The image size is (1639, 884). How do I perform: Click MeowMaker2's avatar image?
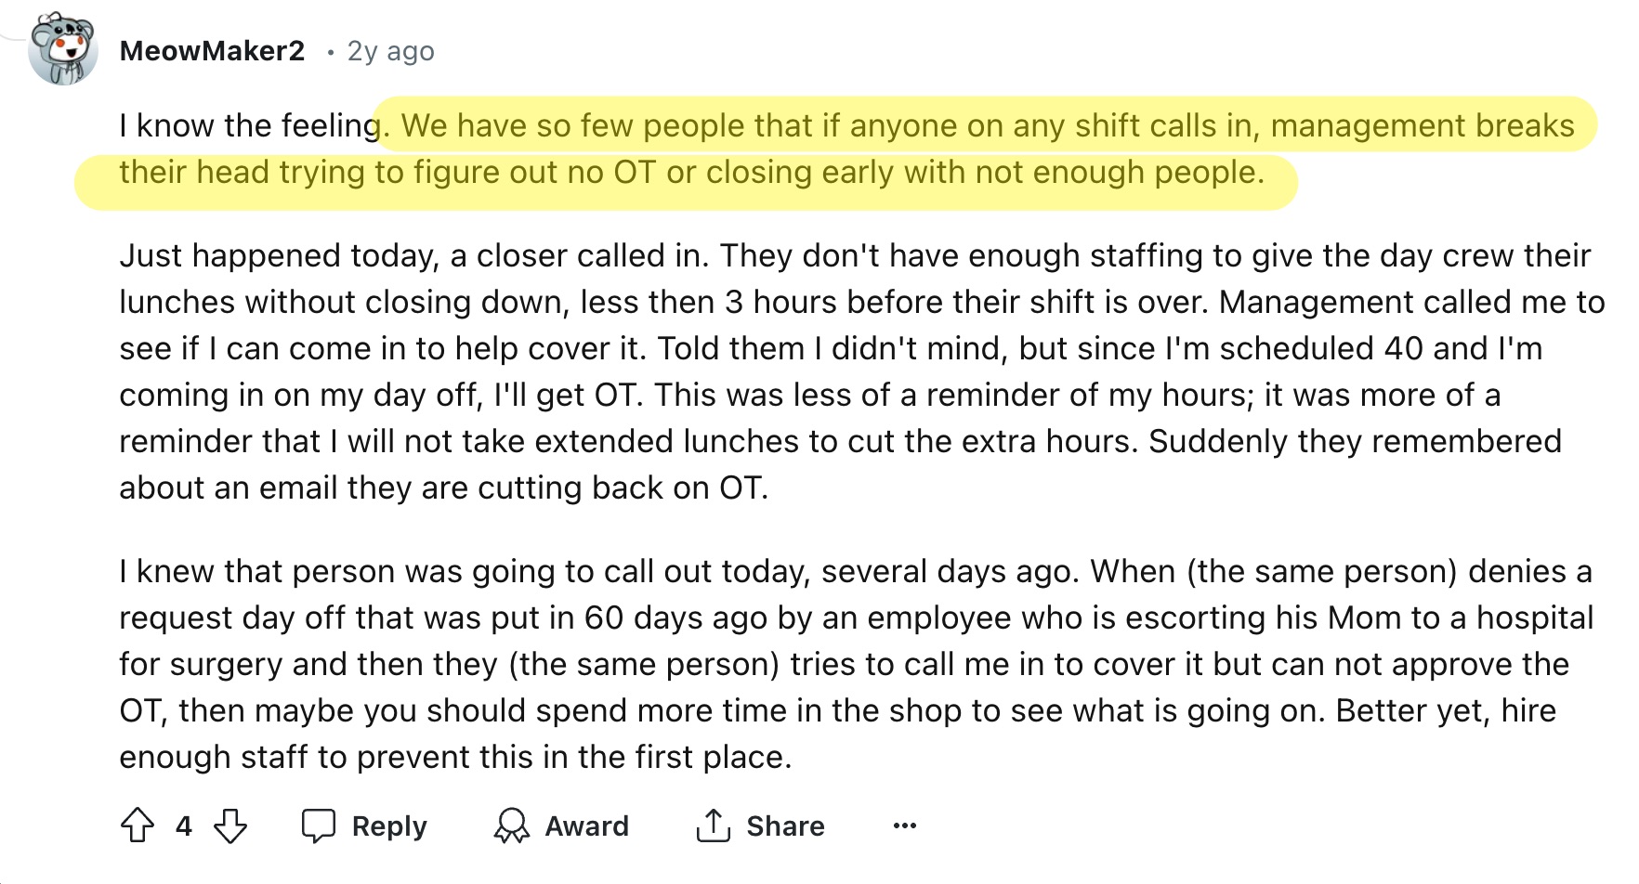click(x=63, y=50)
